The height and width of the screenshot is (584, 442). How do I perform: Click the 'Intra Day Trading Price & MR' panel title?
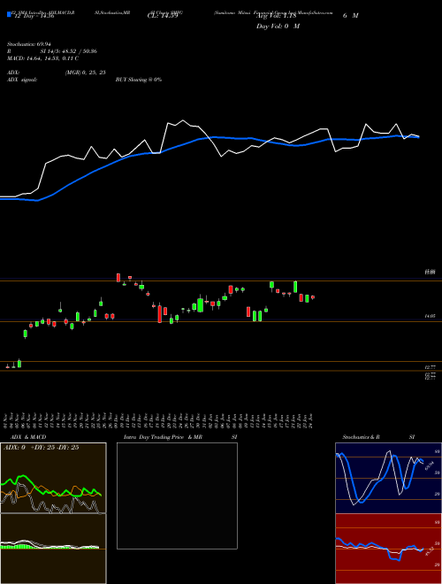coord(164,437)
